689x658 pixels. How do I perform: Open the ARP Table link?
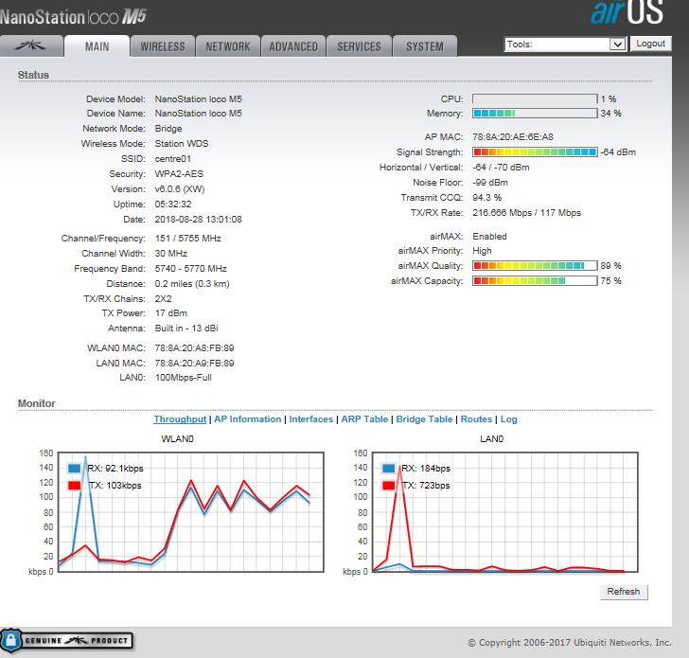(x=364, y=419)
